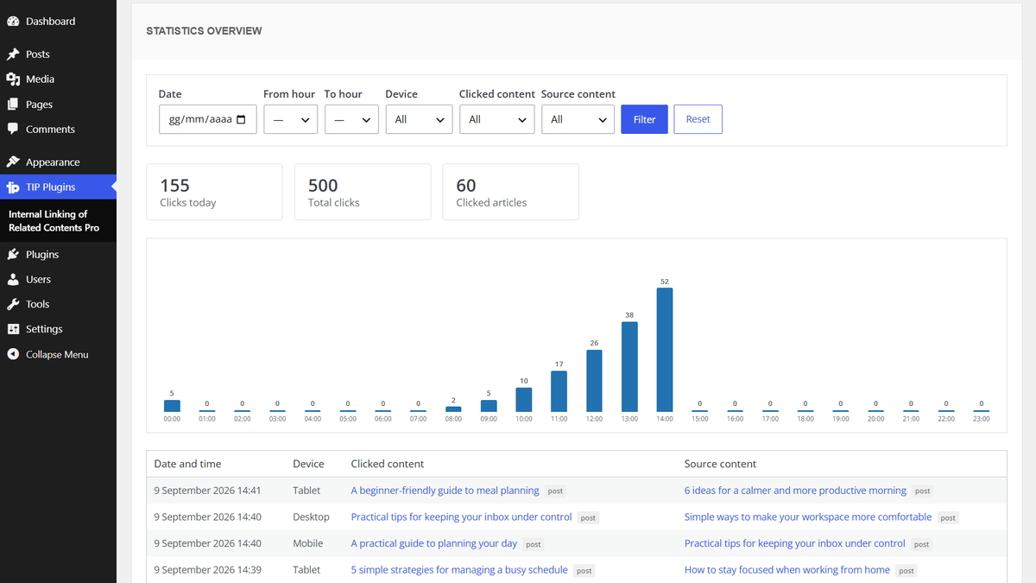Viewport: 1036px width, 583px height.
Task: Open the From hour dropdown
Action: (290, 119)
